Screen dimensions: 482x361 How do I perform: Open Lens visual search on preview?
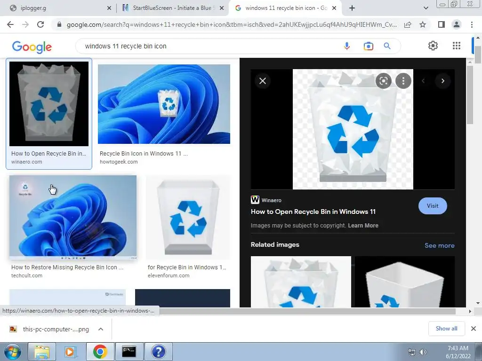[x=383, y=81]
